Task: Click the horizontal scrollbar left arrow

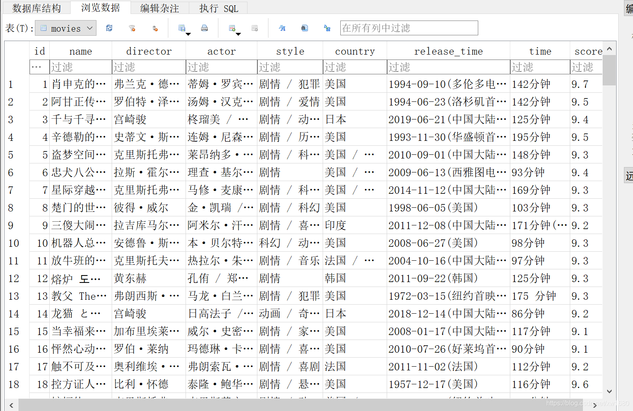Action: (11, 405)
